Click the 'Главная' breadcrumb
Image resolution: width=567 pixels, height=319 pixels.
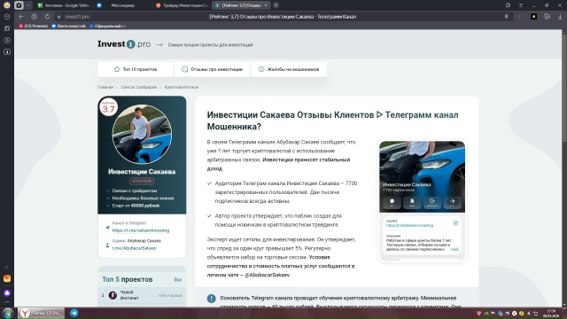(105, 87)
